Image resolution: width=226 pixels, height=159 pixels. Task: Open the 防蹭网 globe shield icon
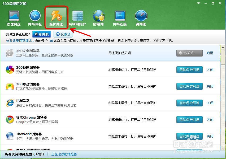point(98,18)
